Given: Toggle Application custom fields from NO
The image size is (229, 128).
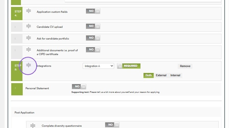Looking at the screenshot, I should pos(93,11).
